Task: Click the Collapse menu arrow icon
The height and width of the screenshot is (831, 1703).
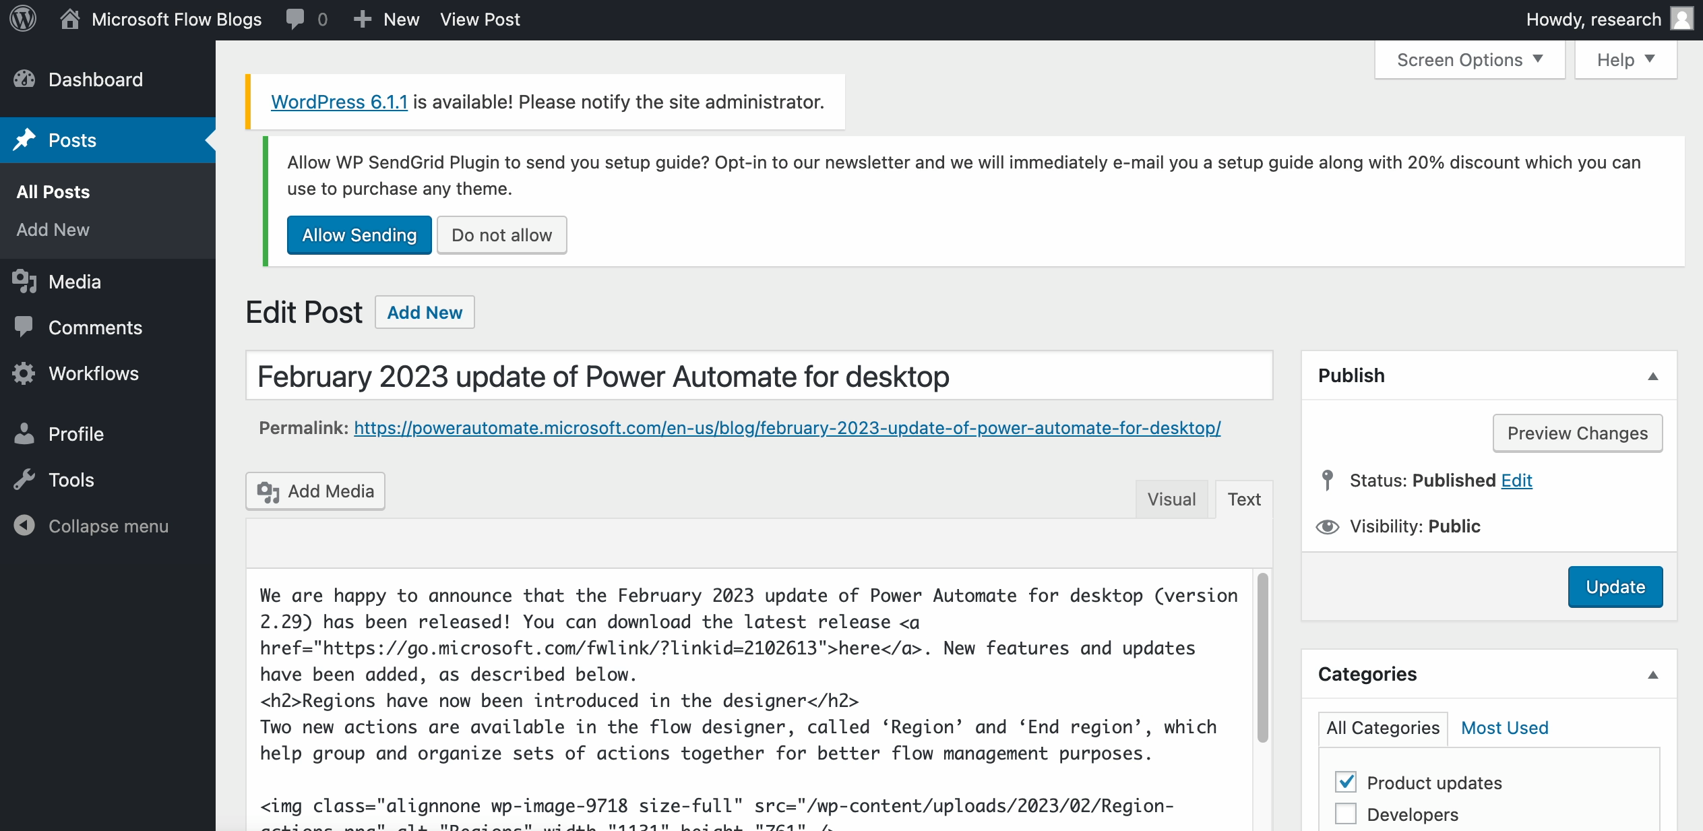Action: [24, 526]
